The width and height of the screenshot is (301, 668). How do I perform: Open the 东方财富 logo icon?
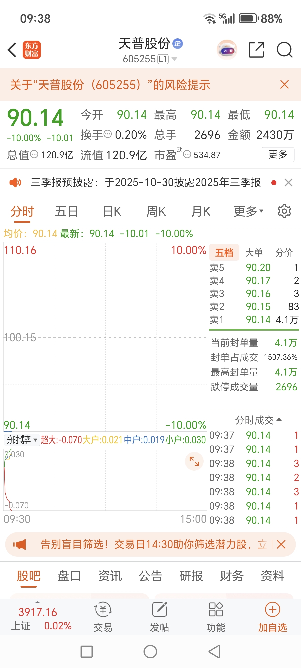32,50
